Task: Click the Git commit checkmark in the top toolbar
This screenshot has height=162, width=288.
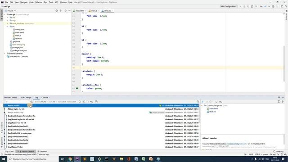Action: pos(269,6)
